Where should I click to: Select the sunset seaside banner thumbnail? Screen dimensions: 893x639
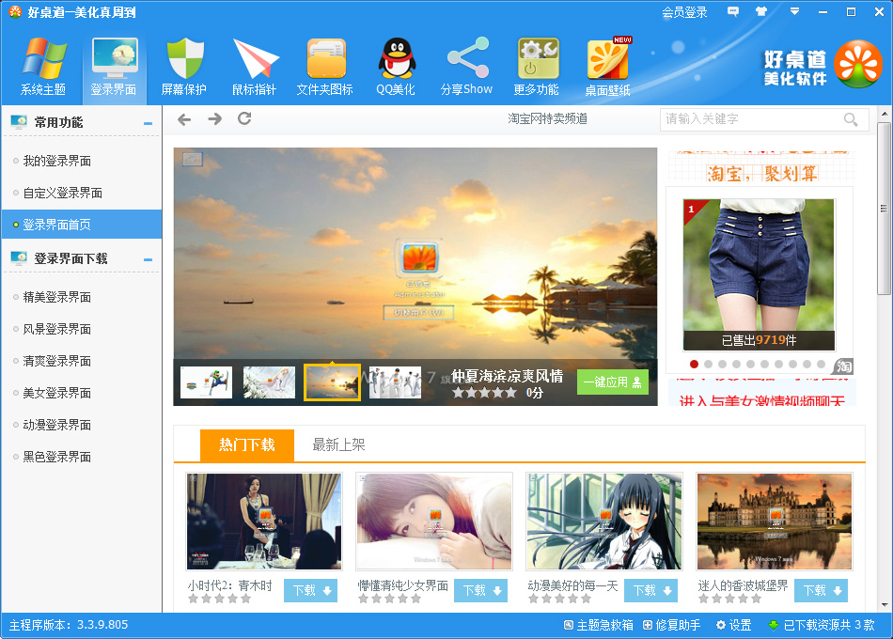pyautogui.click(x=332, y=382)
